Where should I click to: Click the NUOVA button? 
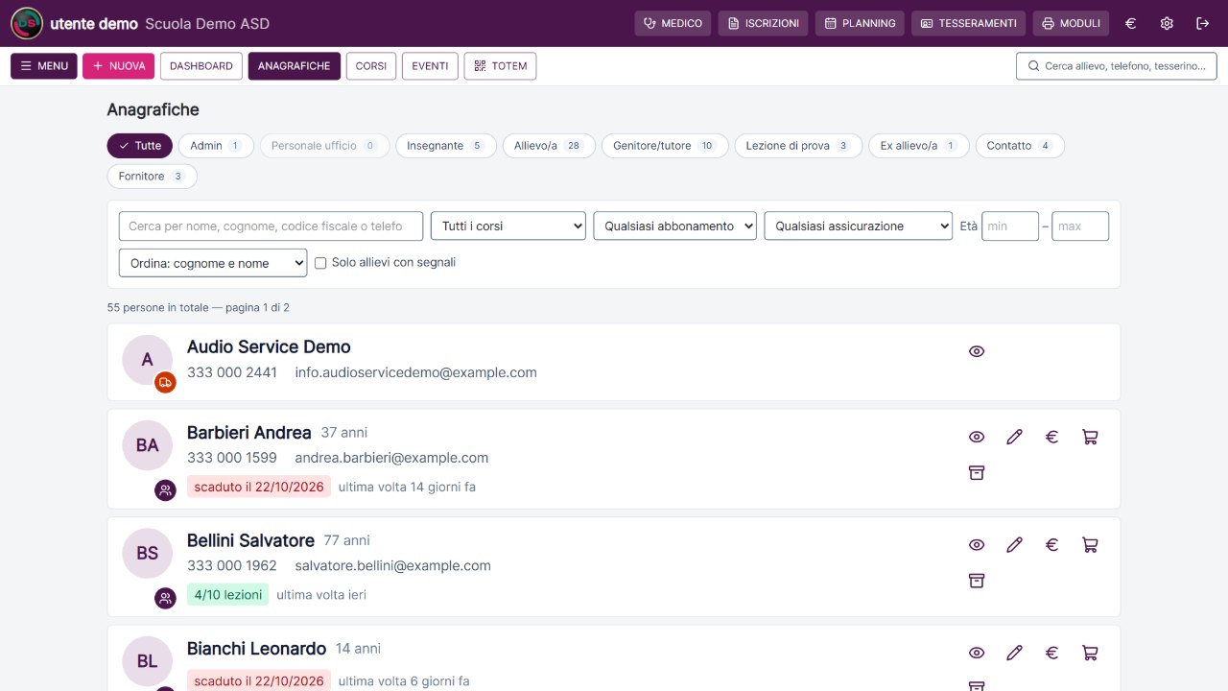tap(119, 66)
